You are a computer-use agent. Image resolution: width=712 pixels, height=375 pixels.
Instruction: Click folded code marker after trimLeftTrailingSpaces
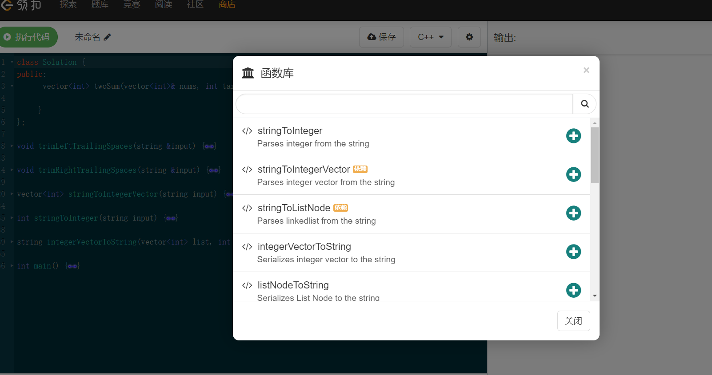209,146
